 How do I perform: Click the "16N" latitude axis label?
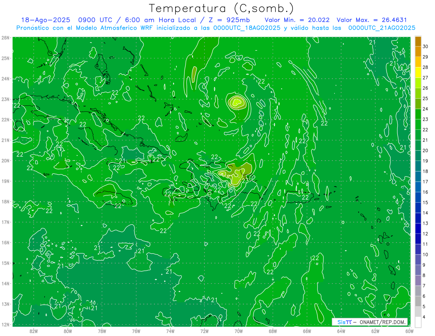point(5,242)
